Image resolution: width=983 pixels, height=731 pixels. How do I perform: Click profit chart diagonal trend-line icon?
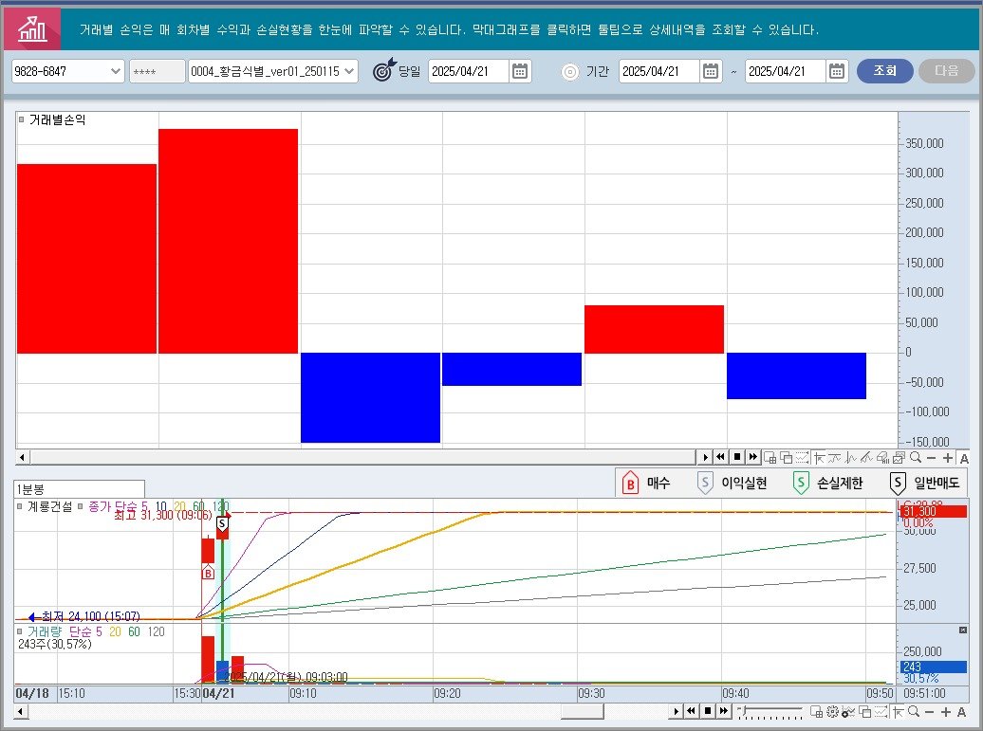point(866,457)
